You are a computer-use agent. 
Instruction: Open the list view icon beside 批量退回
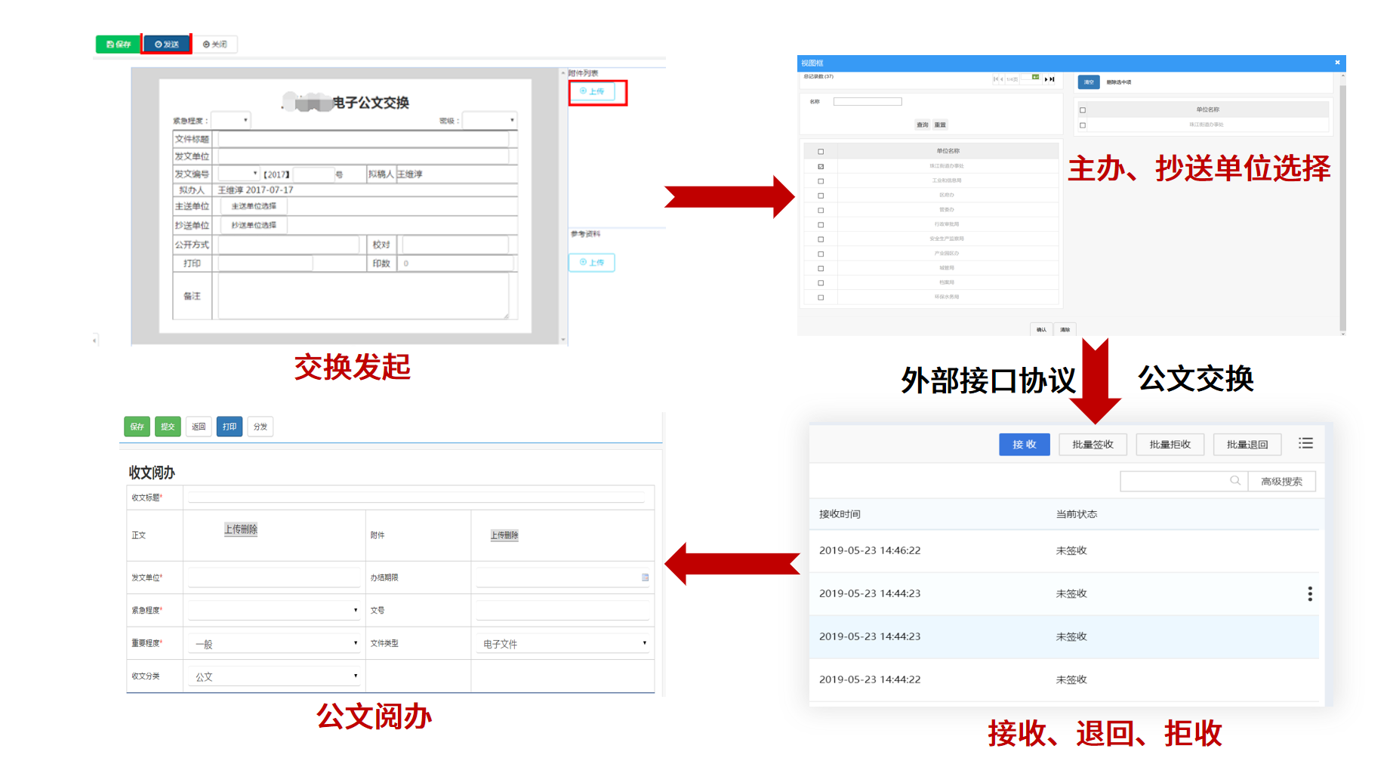(1306, 444)
